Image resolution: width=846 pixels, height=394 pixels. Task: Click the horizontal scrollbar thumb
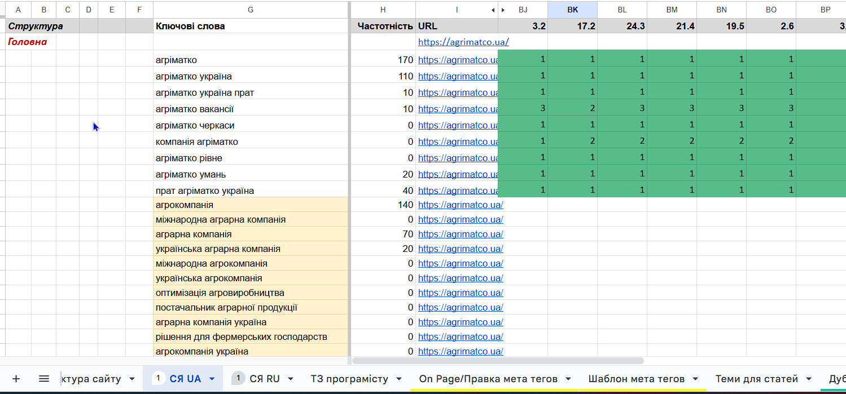498,361
